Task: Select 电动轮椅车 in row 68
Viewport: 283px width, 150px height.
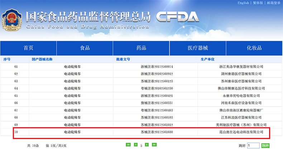Action: point(72,117)
